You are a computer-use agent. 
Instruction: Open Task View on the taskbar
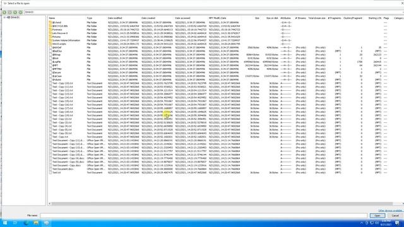(x=15, y=223)
